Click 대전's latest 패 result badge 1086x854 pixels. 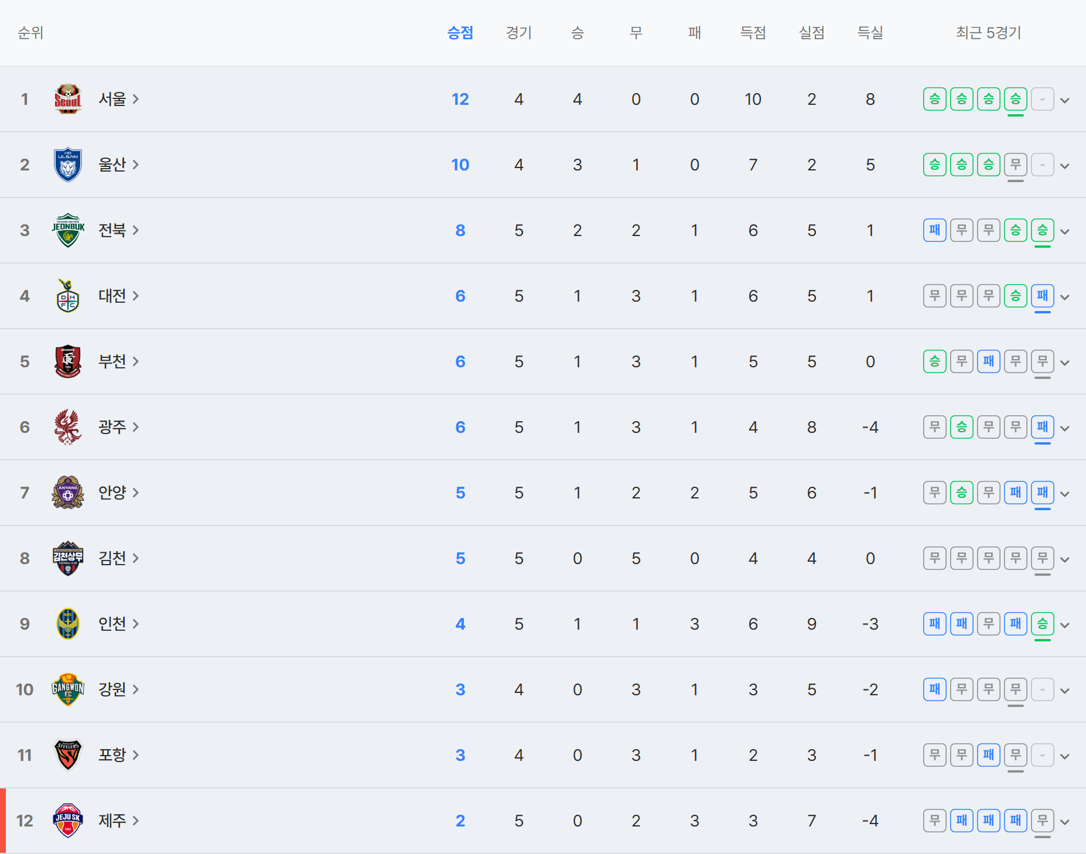[1043, 296]
